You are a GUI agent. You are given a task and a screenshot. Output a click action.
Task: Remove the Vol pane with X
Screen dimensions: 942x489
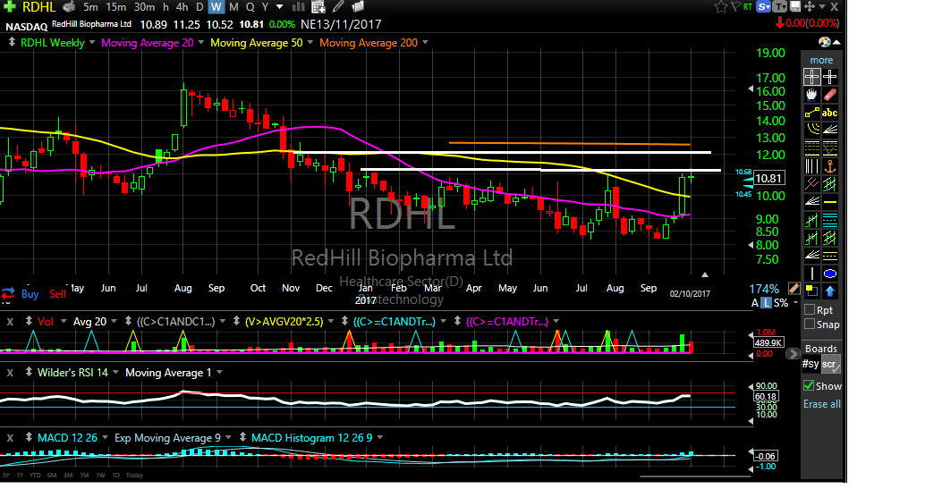[x=10, y=322]
